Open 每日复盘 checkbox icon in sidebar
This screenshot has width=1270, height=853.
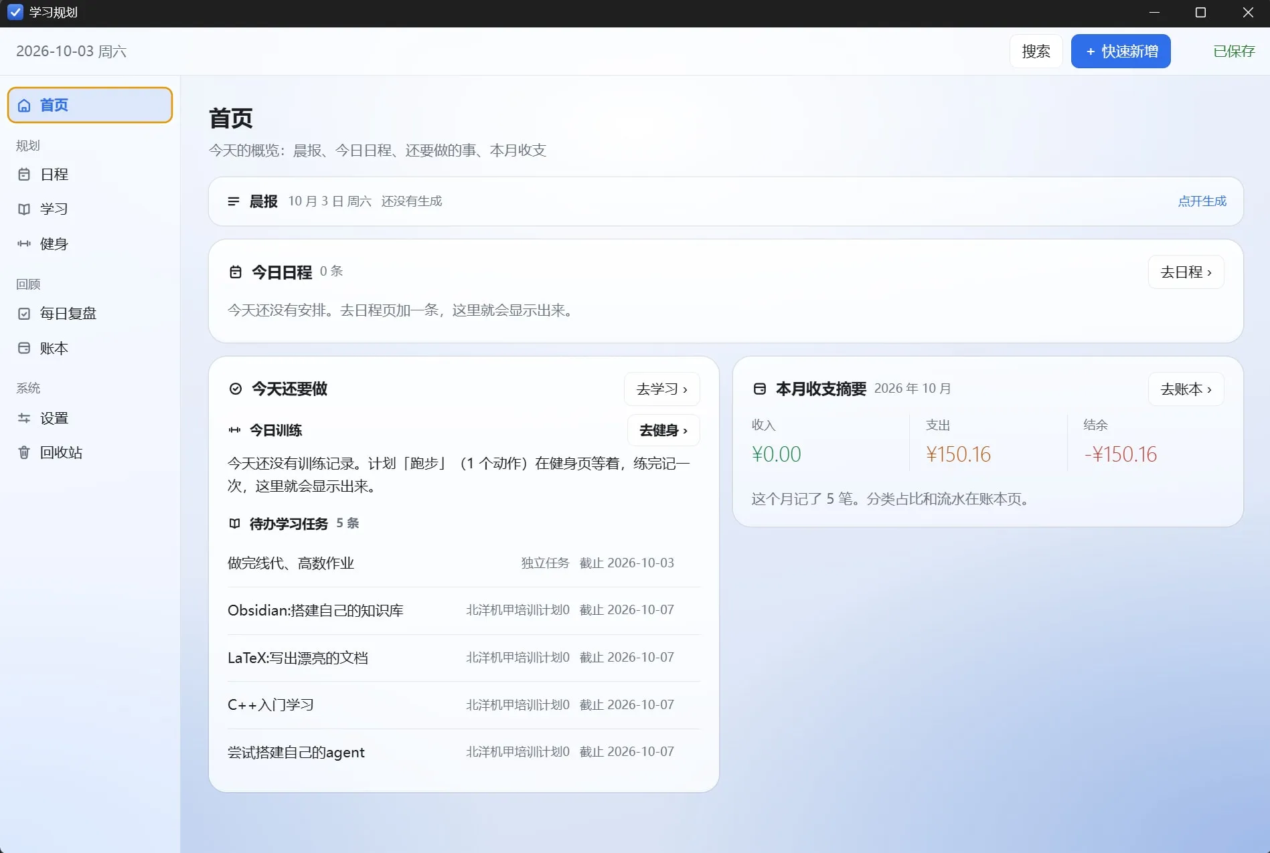click(x=24, y=314)
